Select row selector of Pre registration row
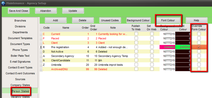 [41, 47]
